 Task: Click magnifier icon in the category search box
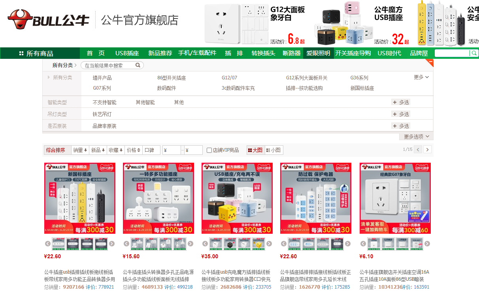[138, 66]
